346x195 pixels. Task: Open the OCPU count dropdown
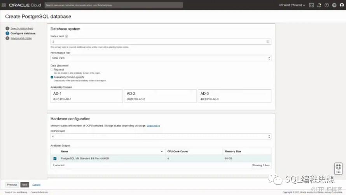161,136
